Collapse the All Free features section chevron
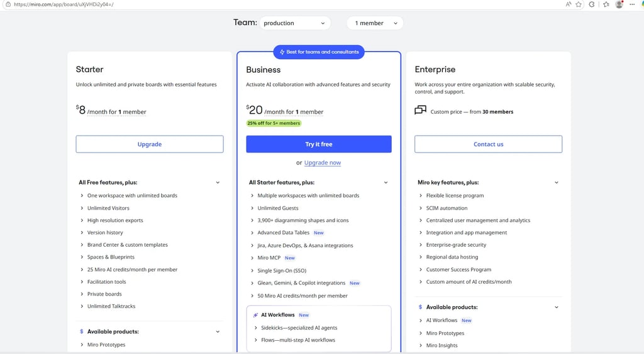 click(x=218, y=183)
